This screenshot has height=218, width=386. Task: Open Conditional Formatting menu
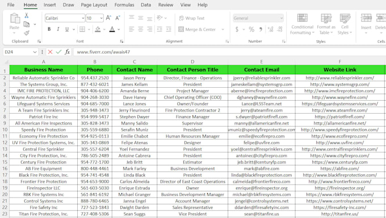pyautogui.click(x=303, y=24)
